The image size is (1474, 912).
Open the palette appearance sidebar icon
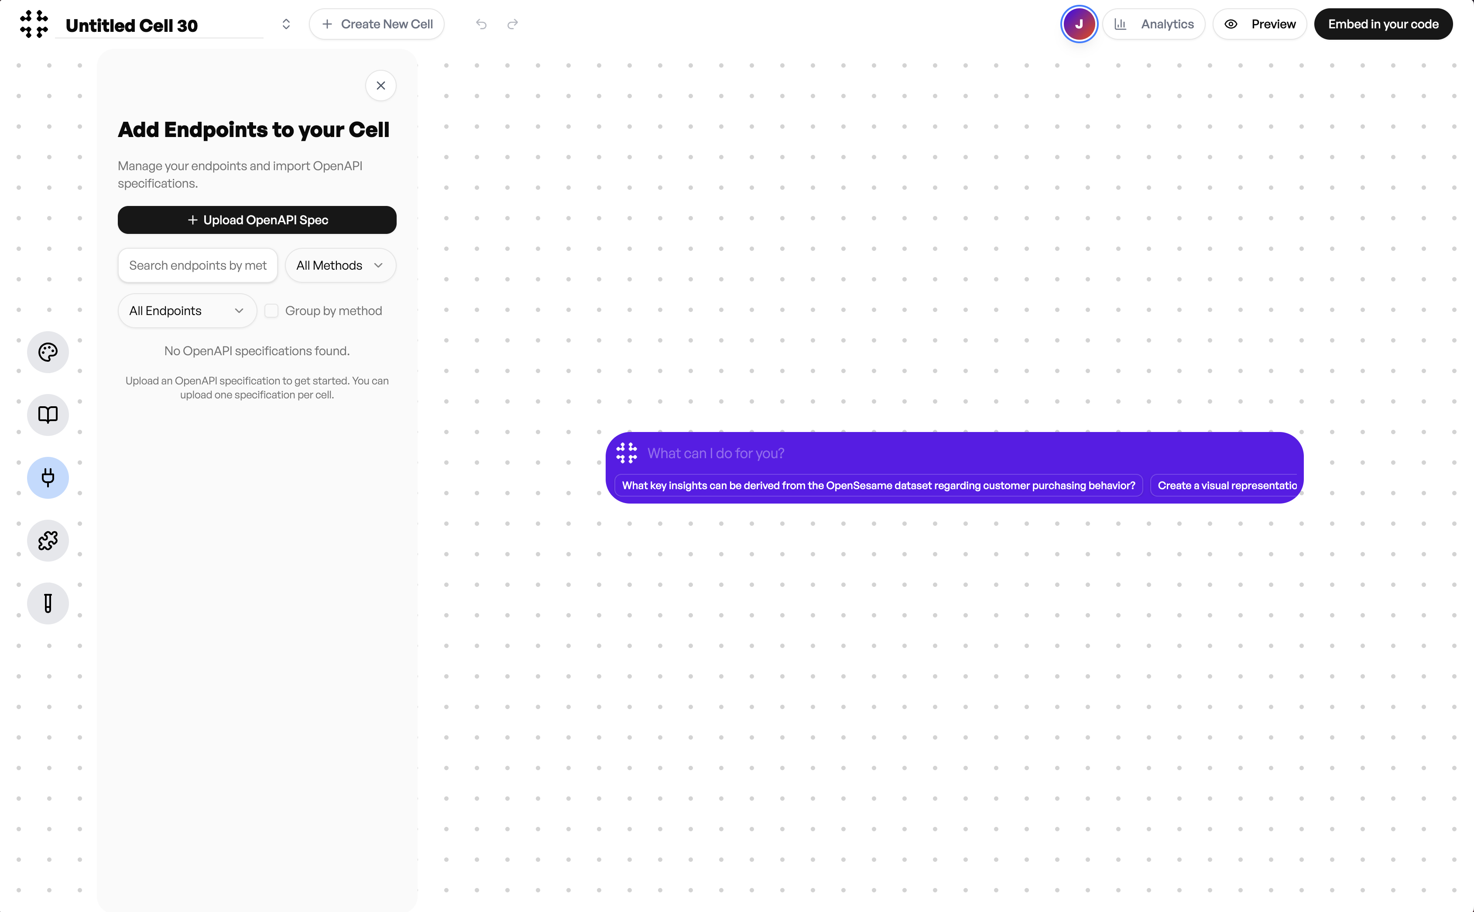48,352
